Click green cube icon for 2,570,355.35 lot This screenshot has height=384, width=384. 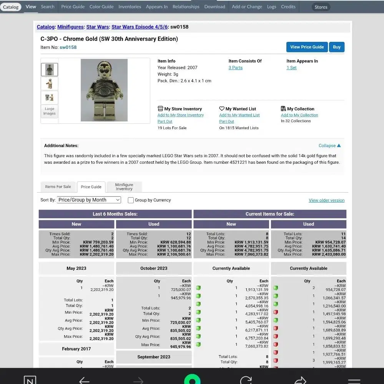198,296
